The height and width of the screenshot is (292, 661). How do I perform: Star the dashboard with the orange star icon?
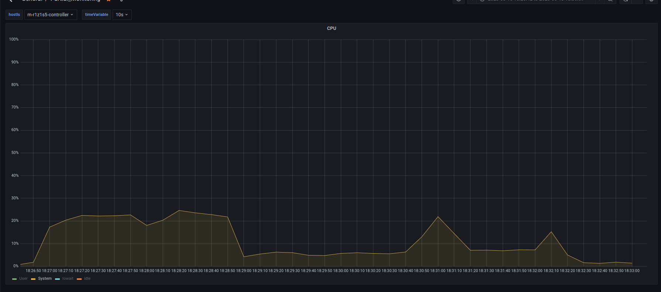coord(109,1)
